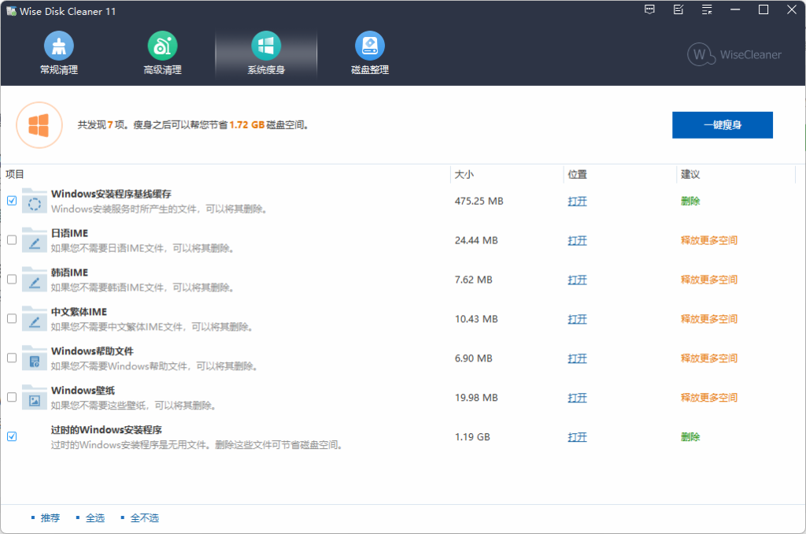Click the 一键瘦身 button
This screenshot has width=806, height=534.
tap(722, 124)
